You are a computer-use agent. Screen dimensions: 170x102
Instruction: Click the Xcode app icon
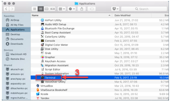tap(38, 94)
